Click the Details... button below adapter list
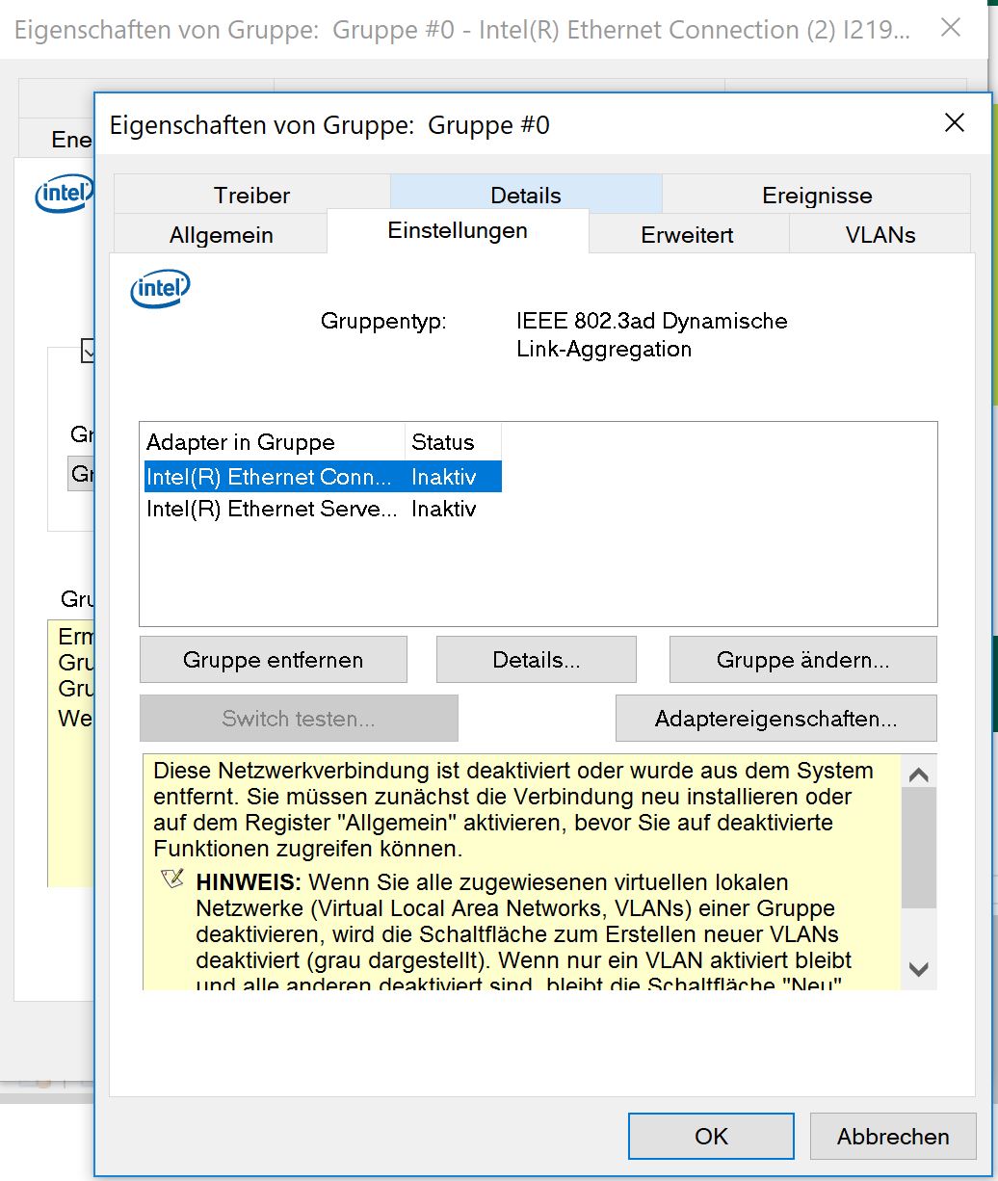The width and height of the screenshot is (998, 1181). pyautogui.click(x=537, y=660)
